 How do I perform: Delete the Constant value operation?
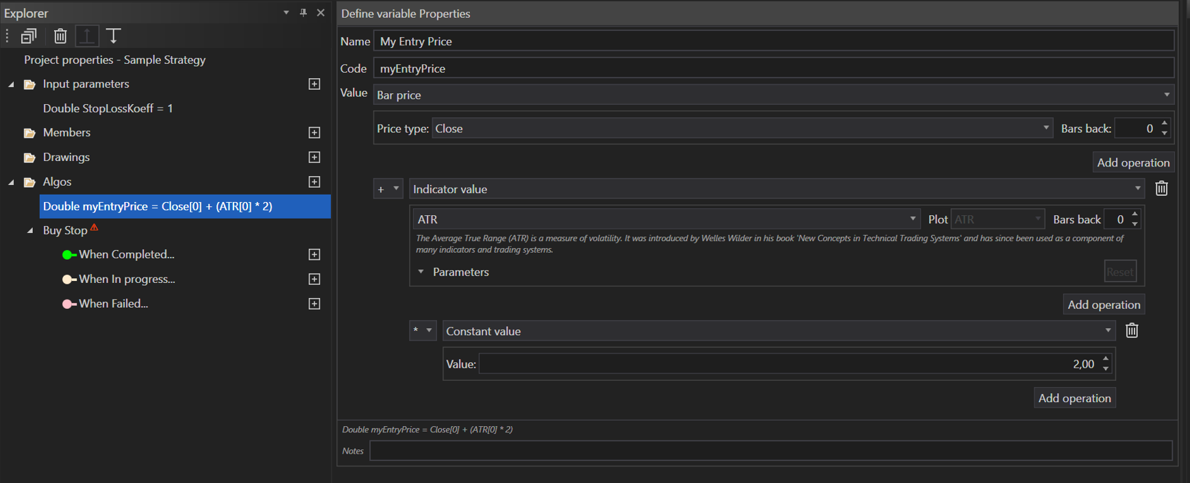click(x=1132, y=331)
